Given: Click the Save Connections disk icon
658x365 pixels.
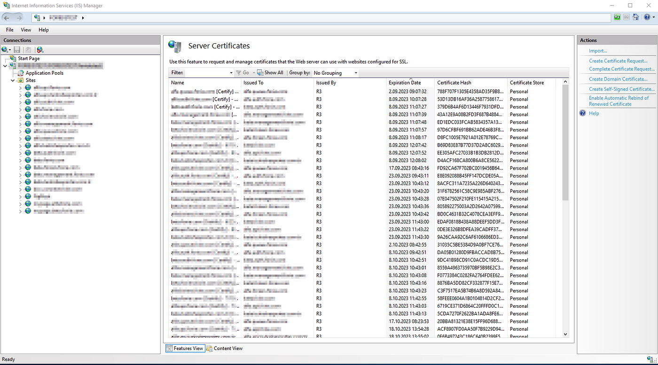Looking at the screenshot, I should (x=17, y=50).
